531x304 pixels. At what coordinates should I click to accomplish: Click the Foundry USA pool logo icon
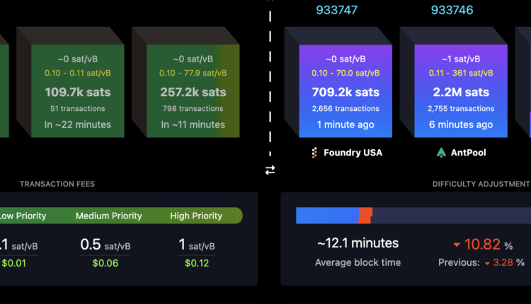click(314, 153)
